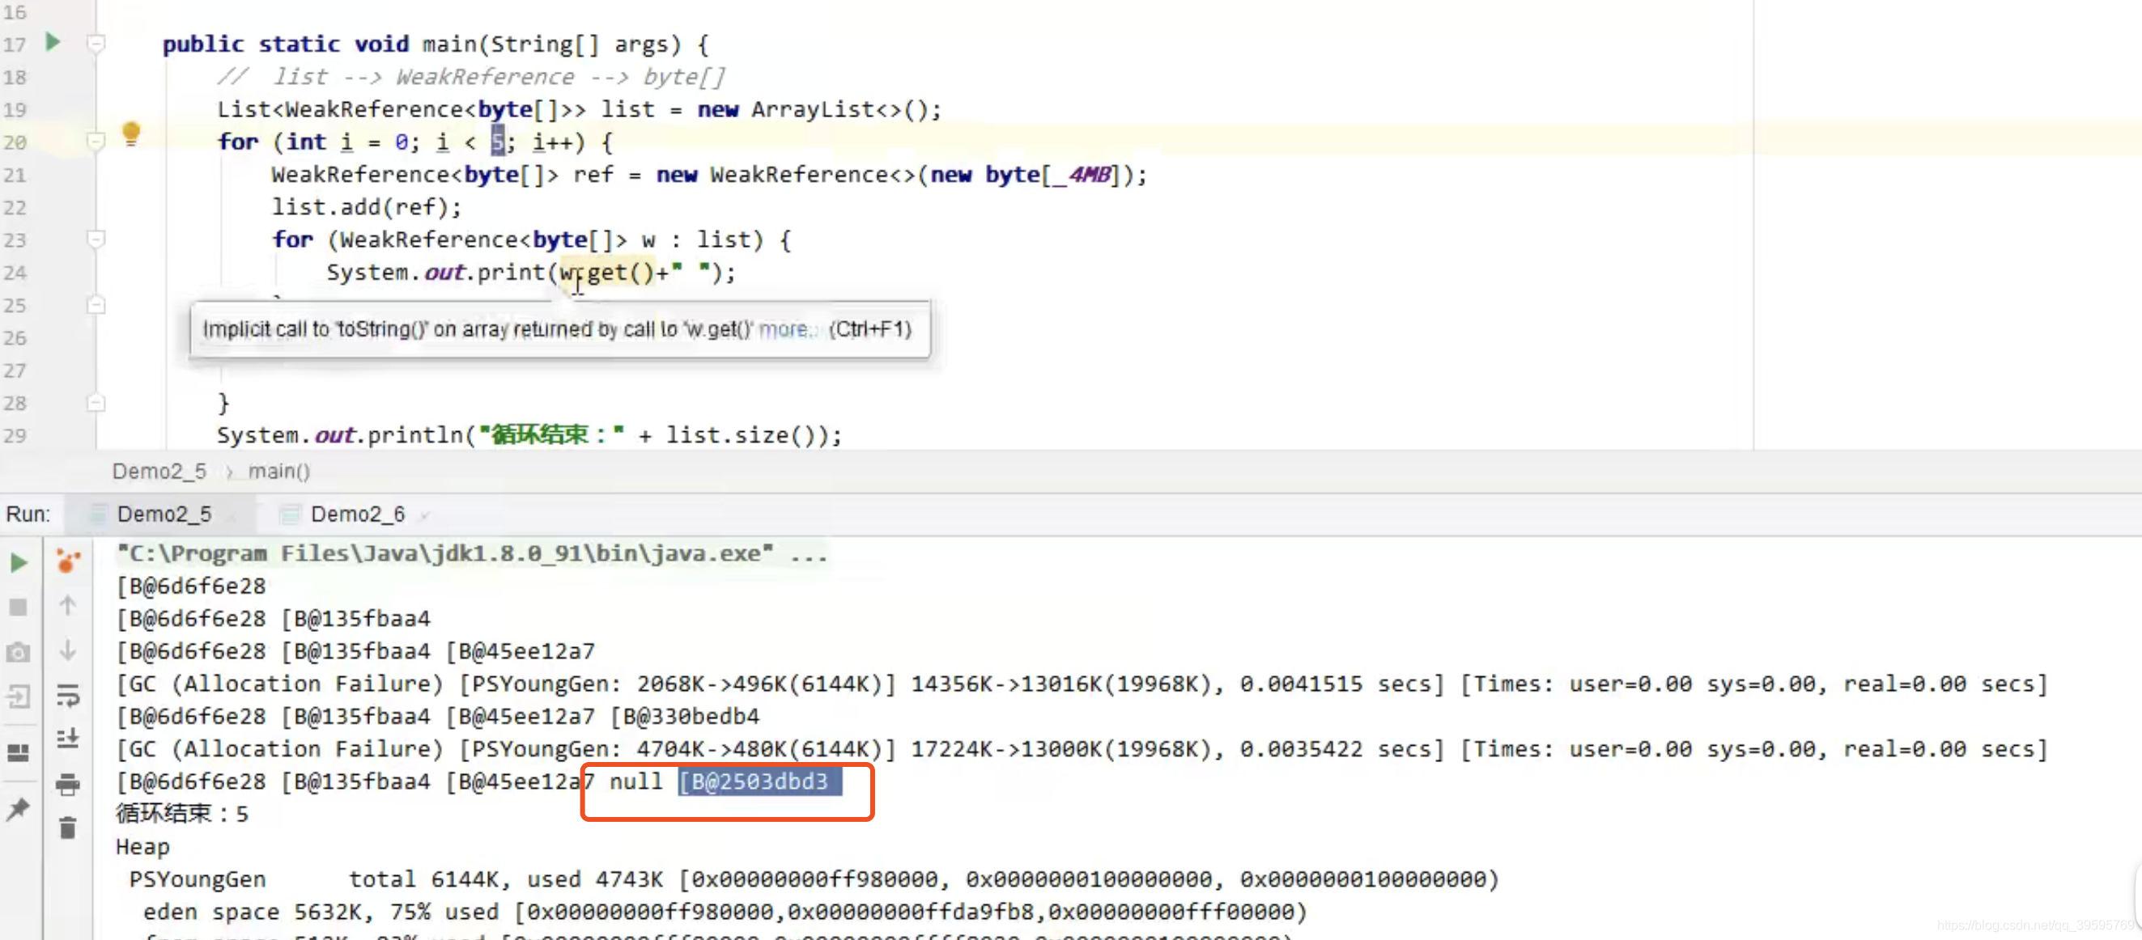Rerun Demo2_5 with the green play button

coord(19,563)
